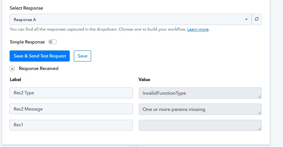Click Save & Send Test Request
Screen dimensions: 283x147
pos(40,56)
